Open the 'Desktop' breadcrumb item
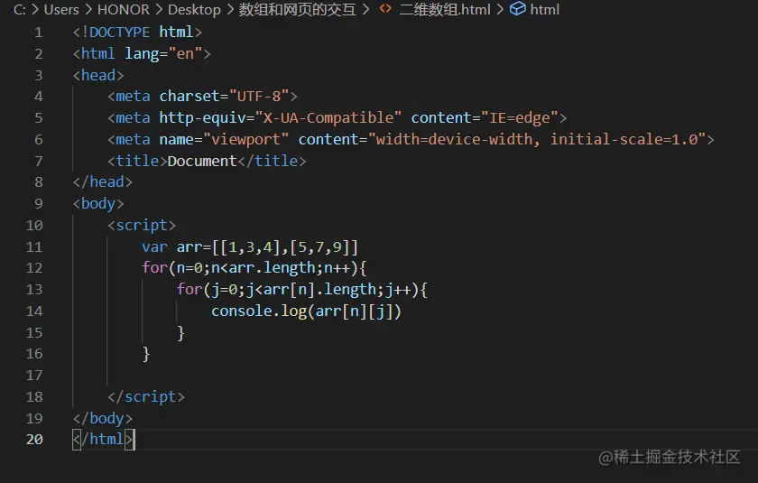The image size is (758, 483). [x=194, y=9]
